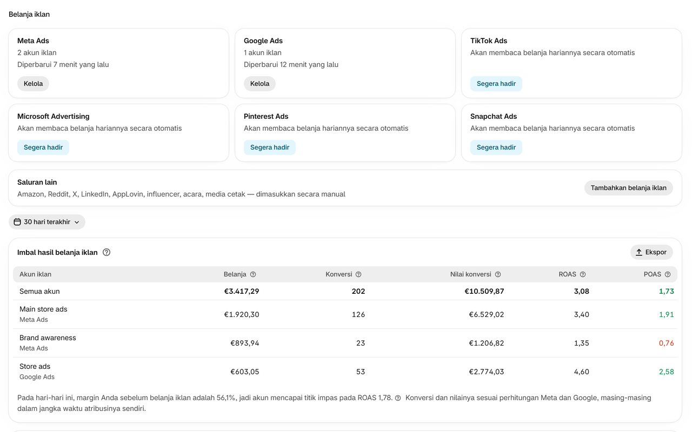Click the Meta Ads card title
692x432 pixels.
[x=33, y=40]
